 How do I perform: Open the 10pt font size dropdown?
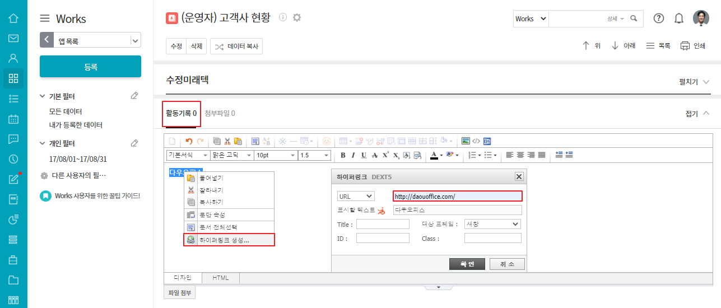tap(275, 155)
